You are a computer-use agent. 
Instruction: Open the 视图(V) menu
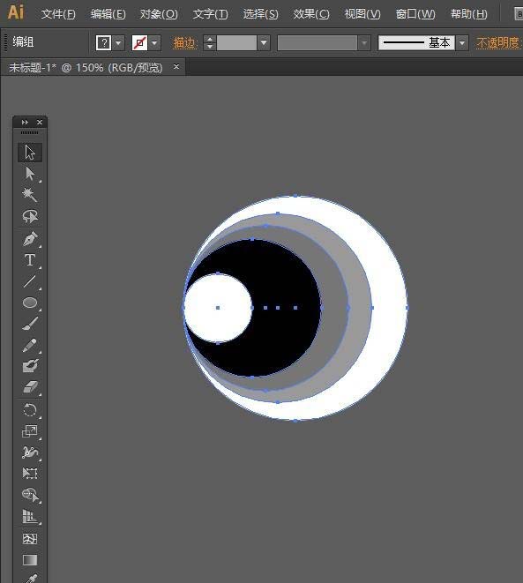tap(362, 14)
